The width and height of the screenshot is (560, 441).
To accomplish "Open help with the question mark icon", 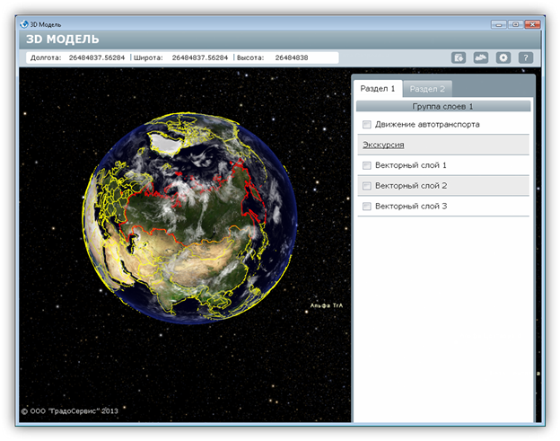I will click(x=526, y=57).
